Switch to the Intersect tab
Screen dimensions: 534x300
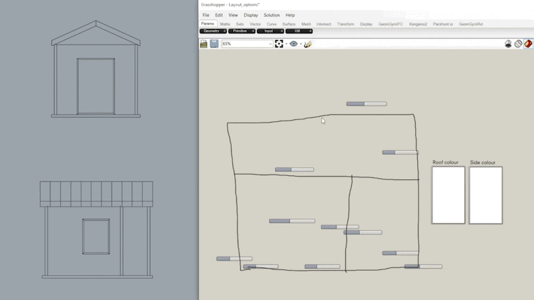click(x=324, y=24)
